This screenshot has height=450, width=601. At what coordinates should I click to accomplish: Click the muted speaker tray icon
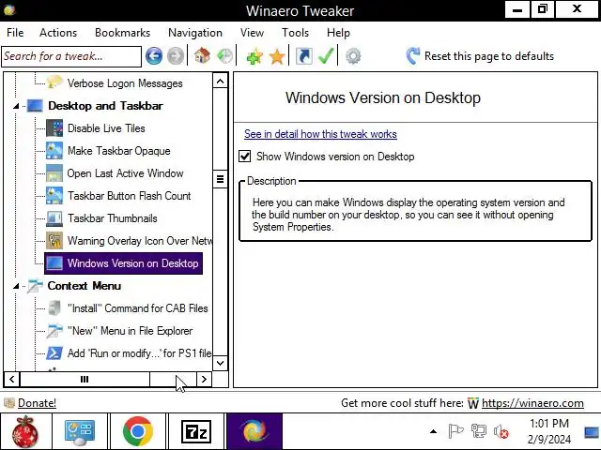tap(501, 432)
